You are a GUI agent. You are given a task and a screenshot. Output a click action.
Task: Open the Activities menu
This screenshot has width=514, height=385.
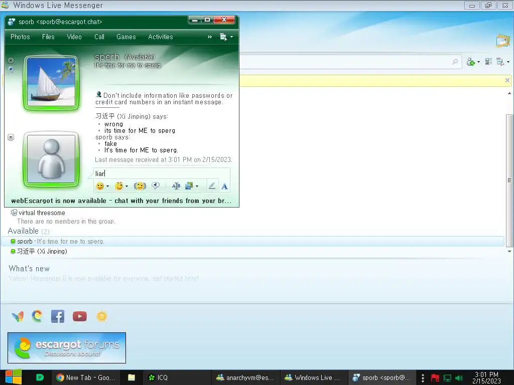pos(160,37)
